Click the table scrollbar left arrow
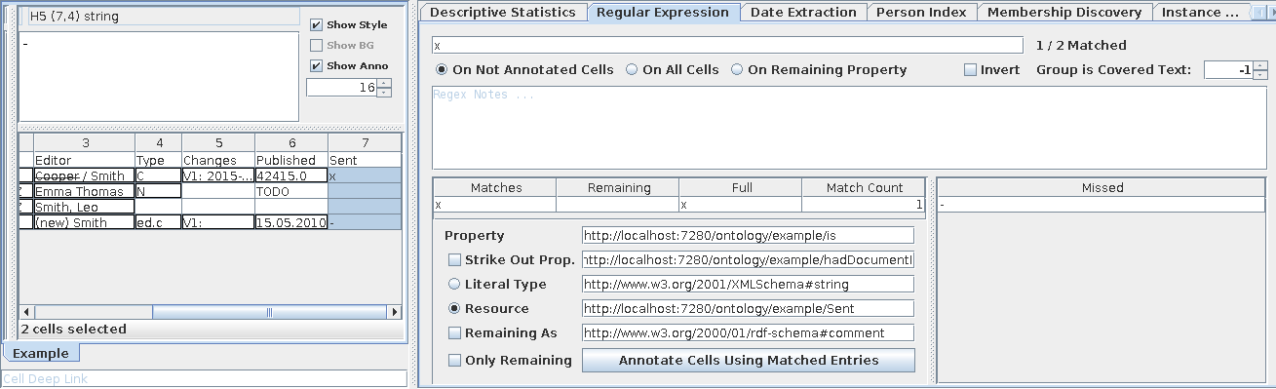Screen dimensions: 1276x389 pyautogui.click(x=26, y=312)
